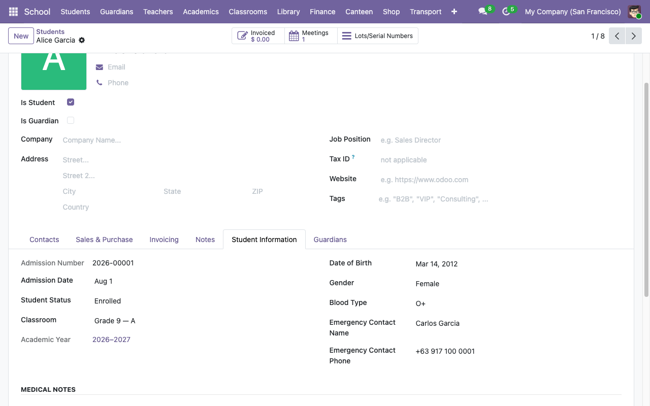Click the admission number 2026-00001
The image size is (650, 406).
(x=113, y=263)
